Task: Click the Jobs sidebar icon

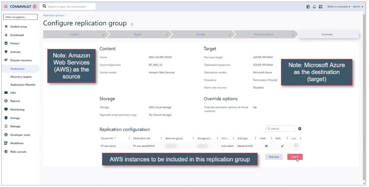Action: (6, 93)
